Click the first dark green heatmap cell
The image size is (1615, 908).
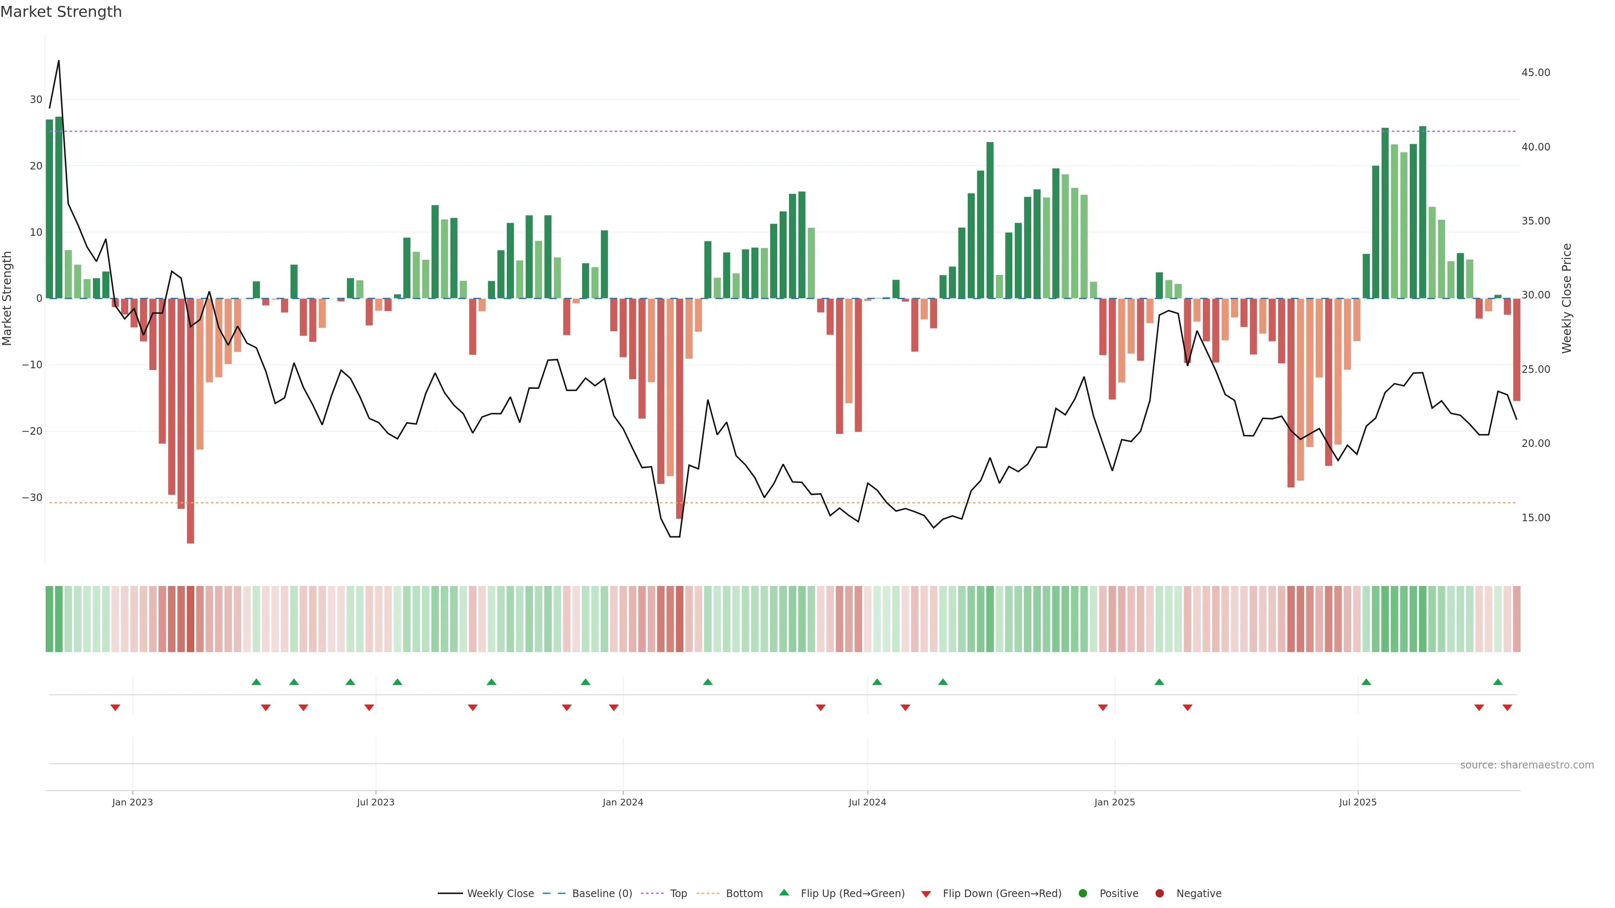[50, 619]
